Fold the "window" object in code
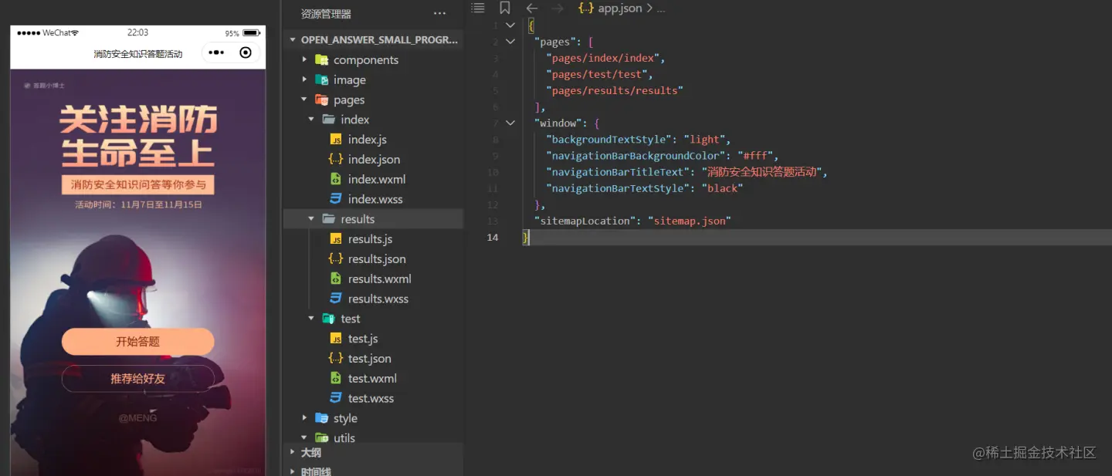 (510, 123)
